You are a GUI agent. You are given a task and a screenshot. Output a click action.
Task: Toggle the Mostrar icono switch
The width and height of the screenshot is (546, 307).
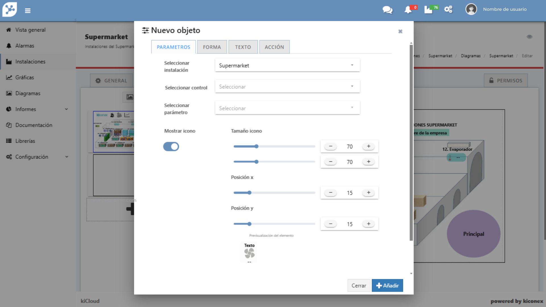[171, 147]
